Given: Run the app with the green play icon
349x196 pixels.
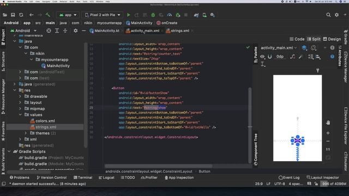Looking at the screenshot, I should point(129,15).
